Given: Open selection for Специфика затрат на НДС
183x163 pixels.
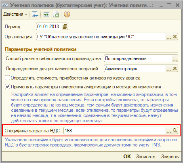Looking at the screenshot, I should pyautogui.click(x=169, y=130).
